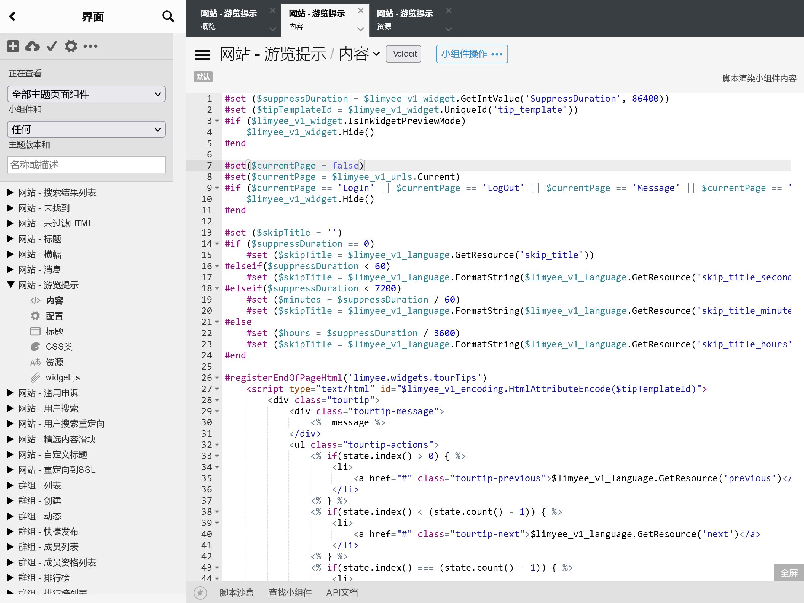
Task: Open the gear settings icon in toolbar
Action: [71, 46]
